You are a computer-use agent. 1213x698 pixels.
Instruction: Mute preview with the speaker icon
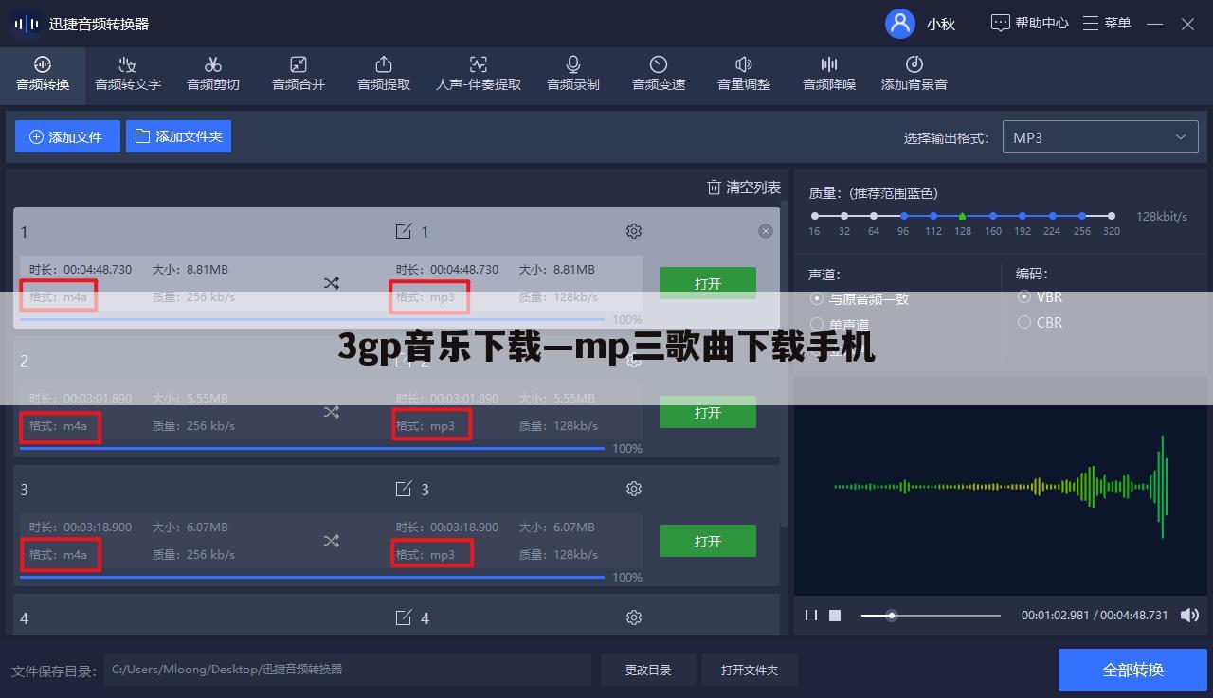click(x=1189, y=615)
